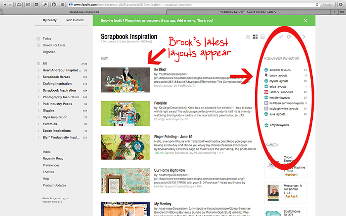The image size is (346, 216).
Task: Open the Poolside layout thumbnail
Action: (126, 113)
